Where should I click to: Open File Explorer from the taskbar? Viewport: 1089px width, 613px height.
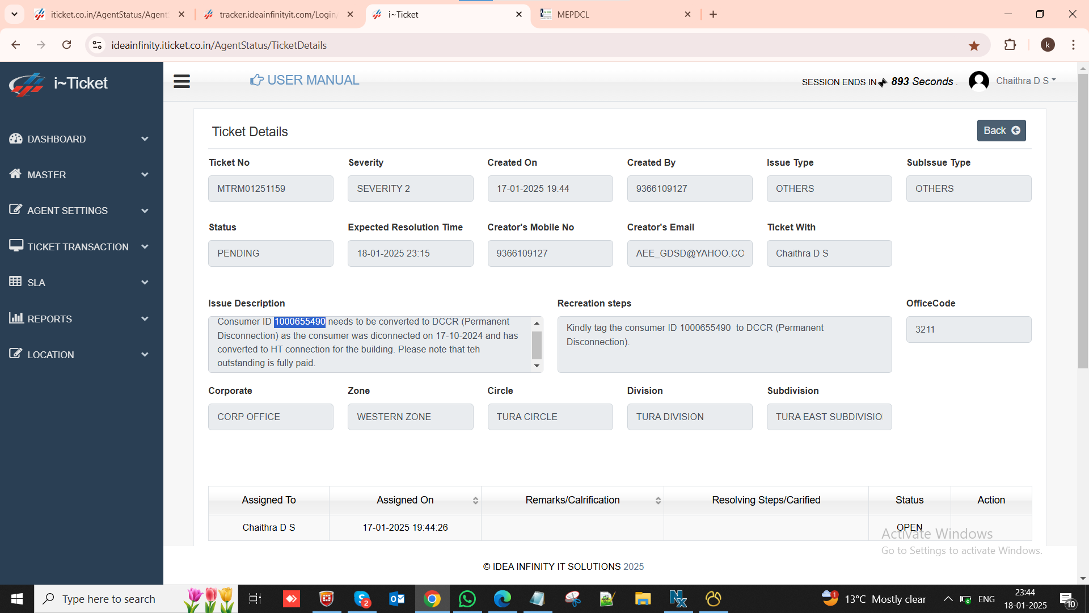(x=643, y=599)
